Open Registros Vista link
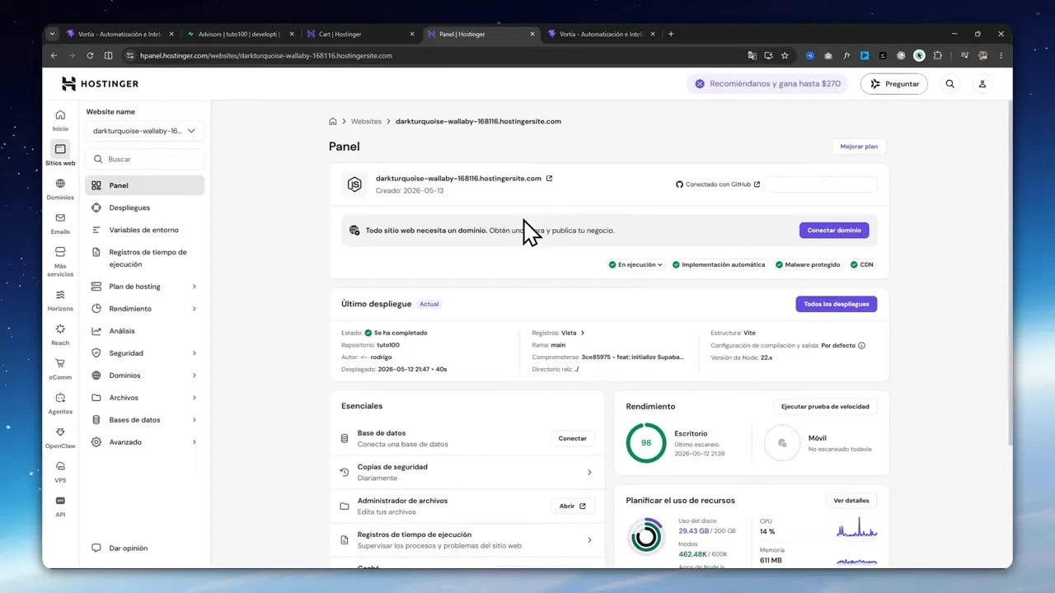This screenshot has width=1055, height=593. [573, 333]
